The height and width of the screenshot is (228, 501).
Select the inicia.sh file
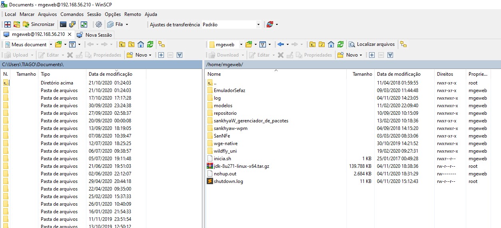tap(222, 159)
